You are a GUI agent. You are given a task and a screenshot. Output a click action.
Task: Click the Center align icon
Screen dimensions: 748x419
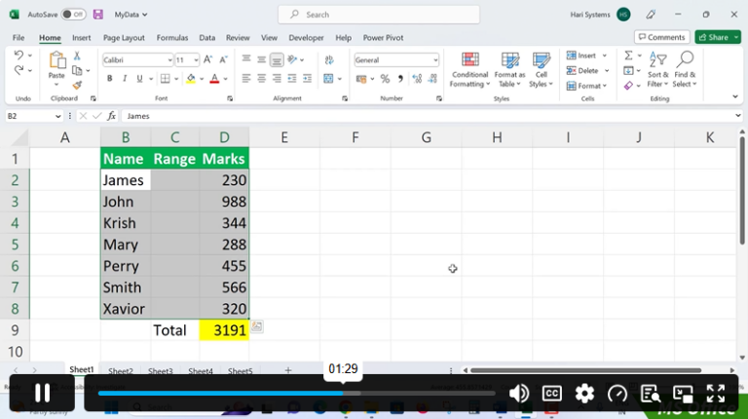(261, 78)
